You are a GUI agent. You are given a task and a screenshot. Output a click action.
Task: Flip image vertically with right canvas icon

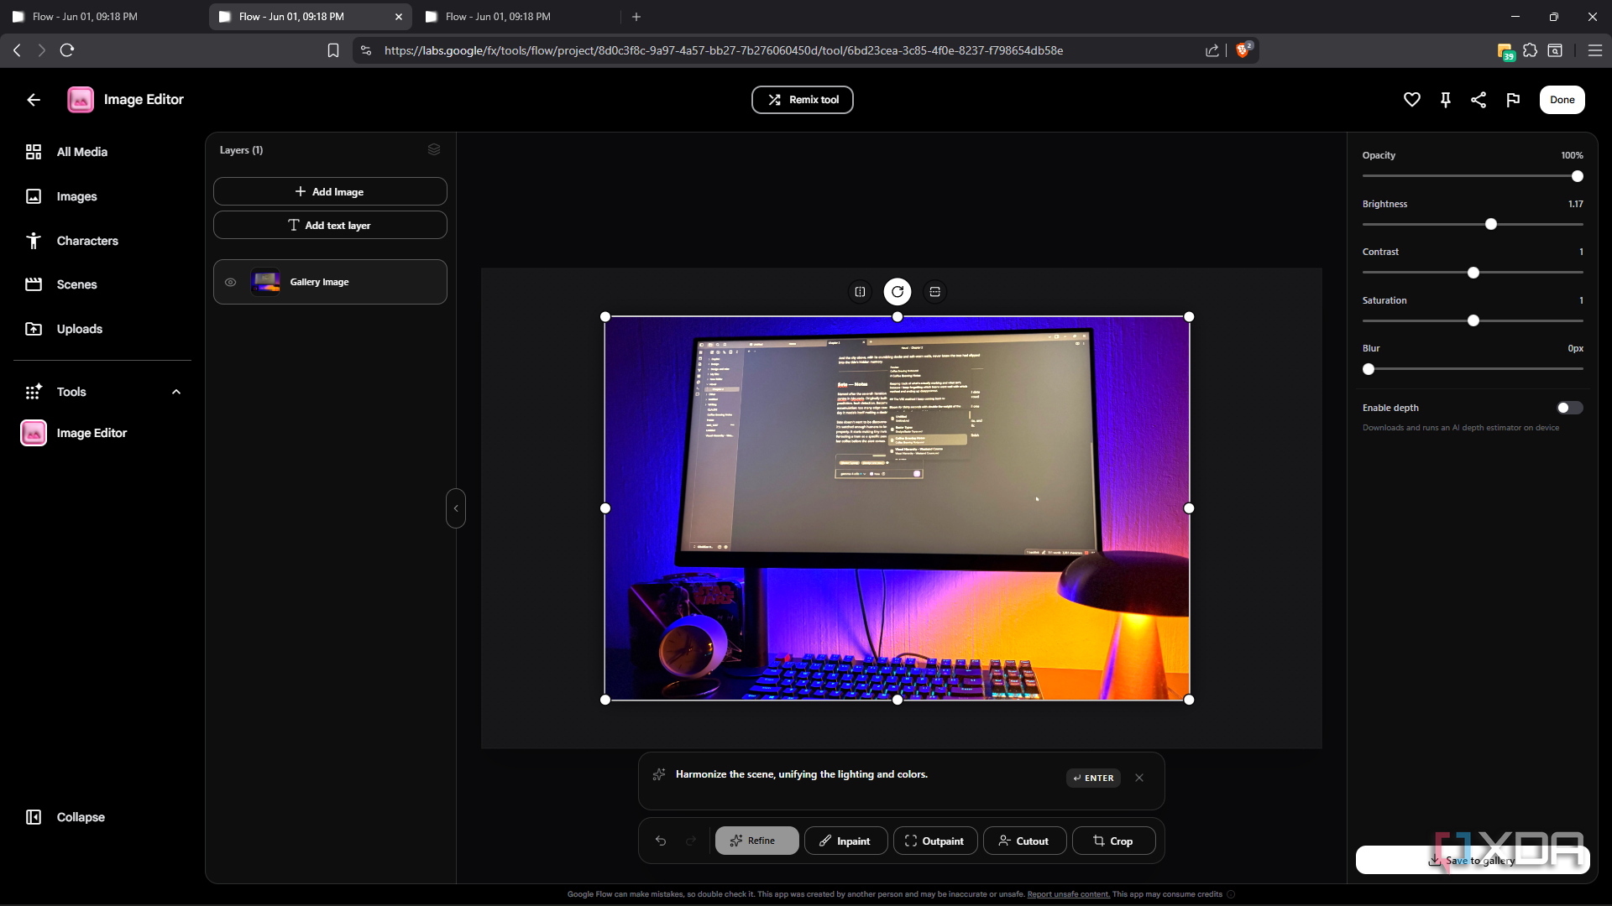coord(934,292)
